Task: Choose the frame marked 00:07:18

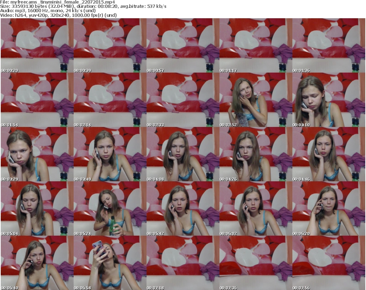Action: point(183,263)
